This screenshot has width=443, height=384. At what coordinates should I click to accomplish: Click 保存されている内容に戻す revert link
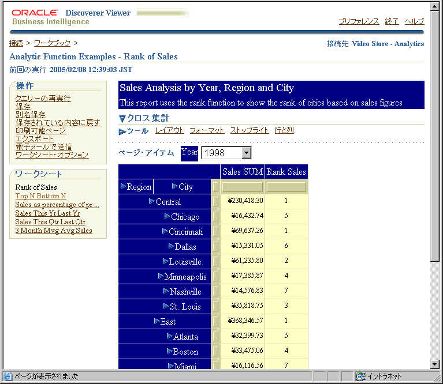(58, 123)
